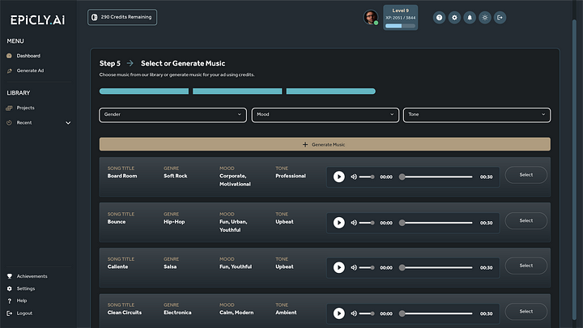Click the 'Hip-Hop' genre text
Viewport: 583px width, 328px height.
coord(174,222)
